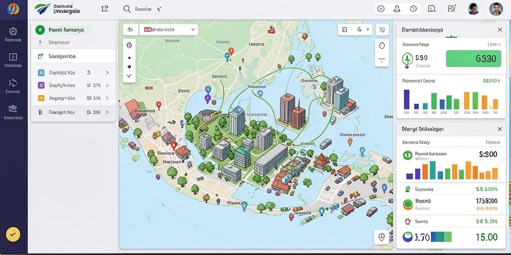Open the graduation cap sidebar icon

tap(13, 108)
